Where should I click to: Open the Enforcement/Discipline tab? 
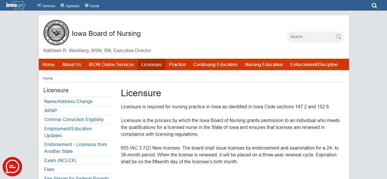point(314,64)
